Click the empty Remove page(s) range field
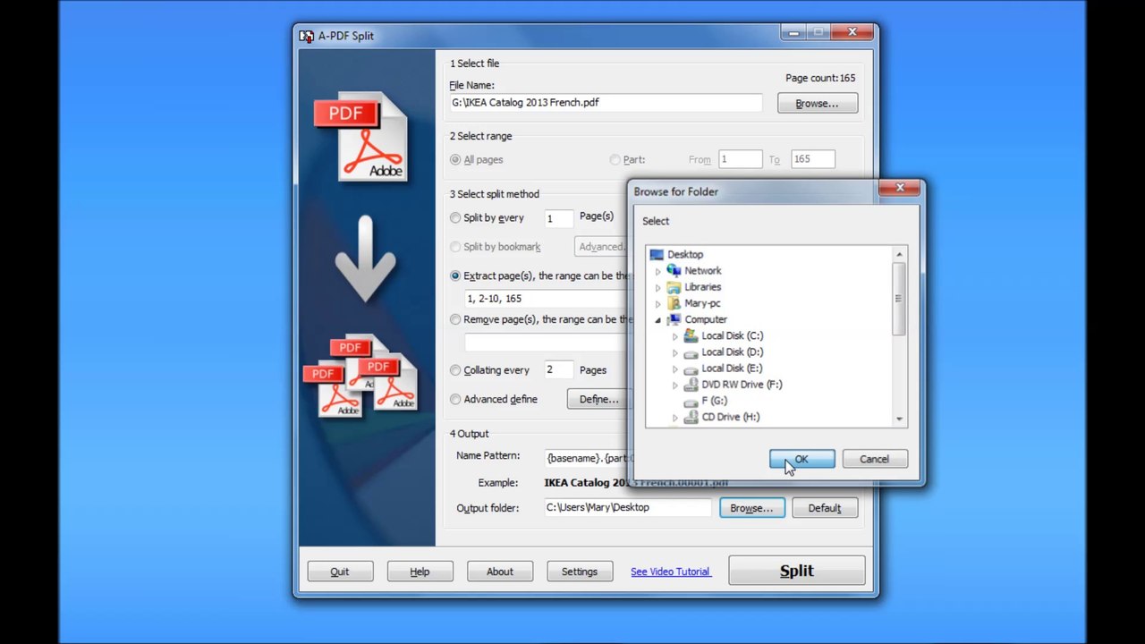The height and width of the screenshot is (644, 1145). pos(547,343)
